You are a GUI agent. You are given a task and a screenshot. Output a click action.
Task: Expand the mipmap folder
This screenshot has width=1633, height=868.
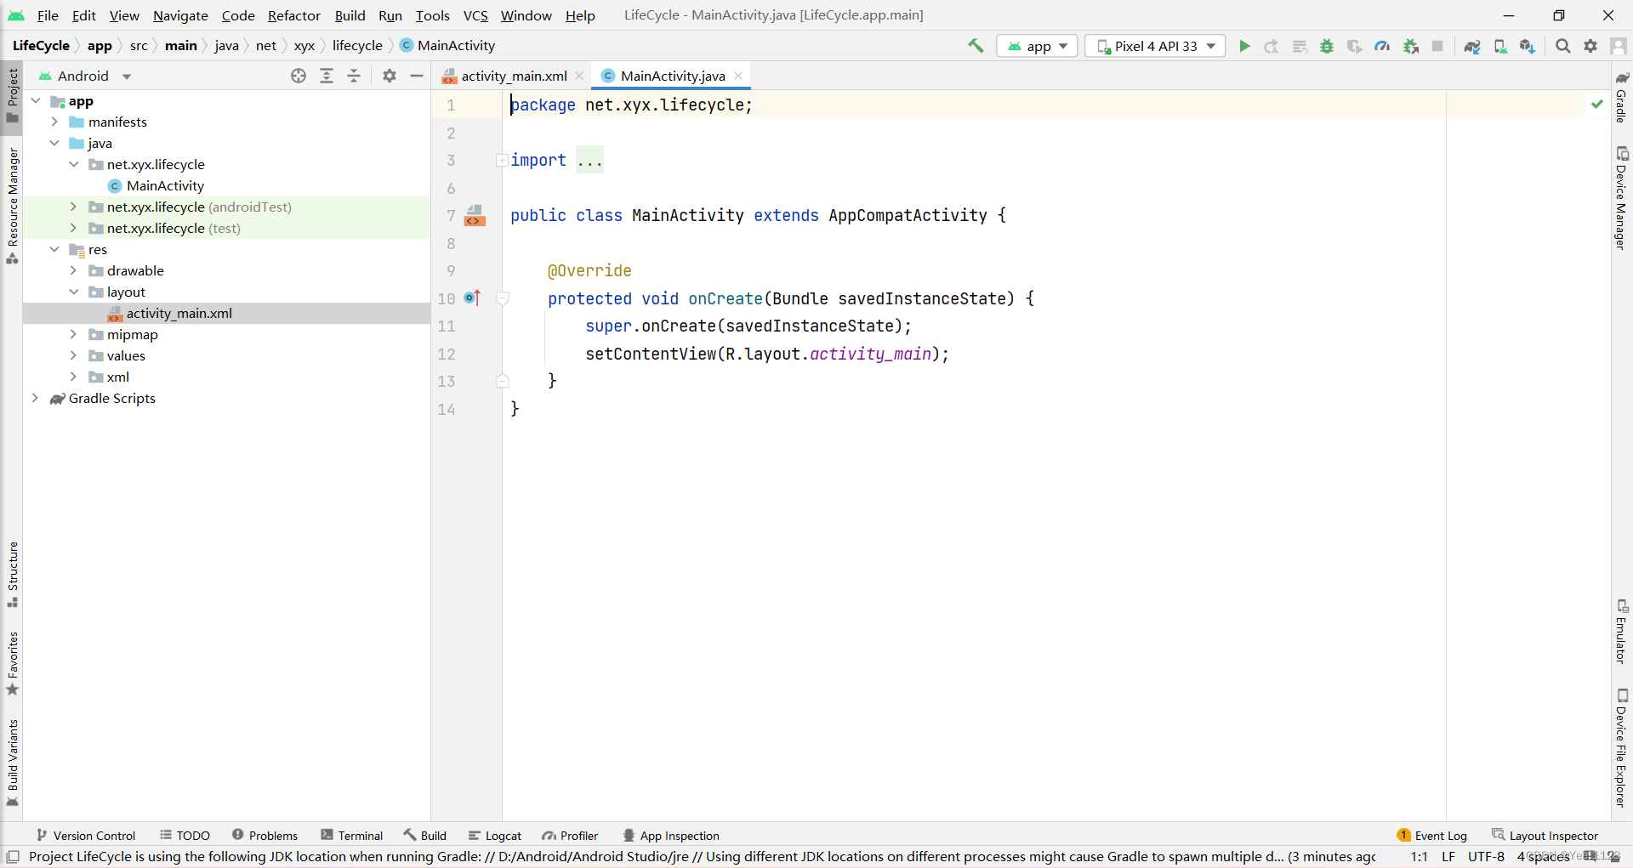[73, 335]
